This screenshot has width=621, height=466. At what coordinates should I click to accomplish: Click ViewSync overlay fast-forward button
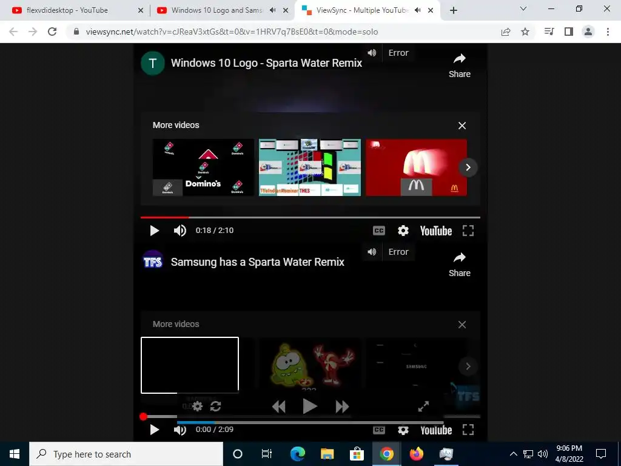point(342,407)
